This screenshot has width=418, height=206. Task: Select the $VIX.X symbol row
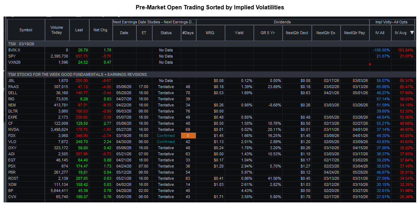click(14, 50)
